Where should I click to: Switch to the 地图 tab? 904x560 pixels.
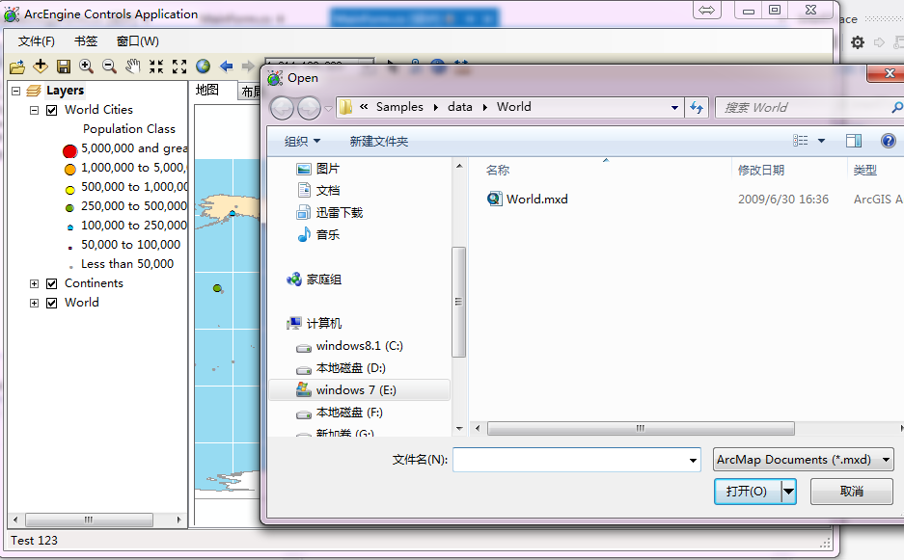[x=207, y=91]
